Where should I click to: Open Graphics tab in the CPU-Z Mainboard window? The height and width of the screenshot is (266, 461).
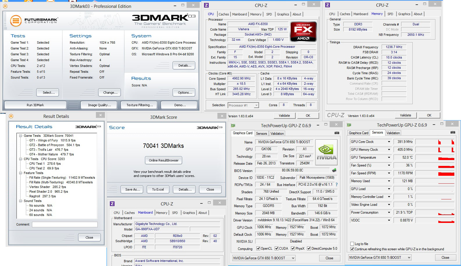click(189, 213)
